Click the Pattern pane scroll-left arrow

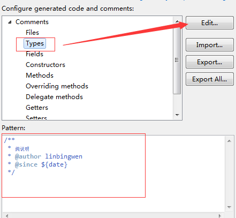tap(7, 216)
